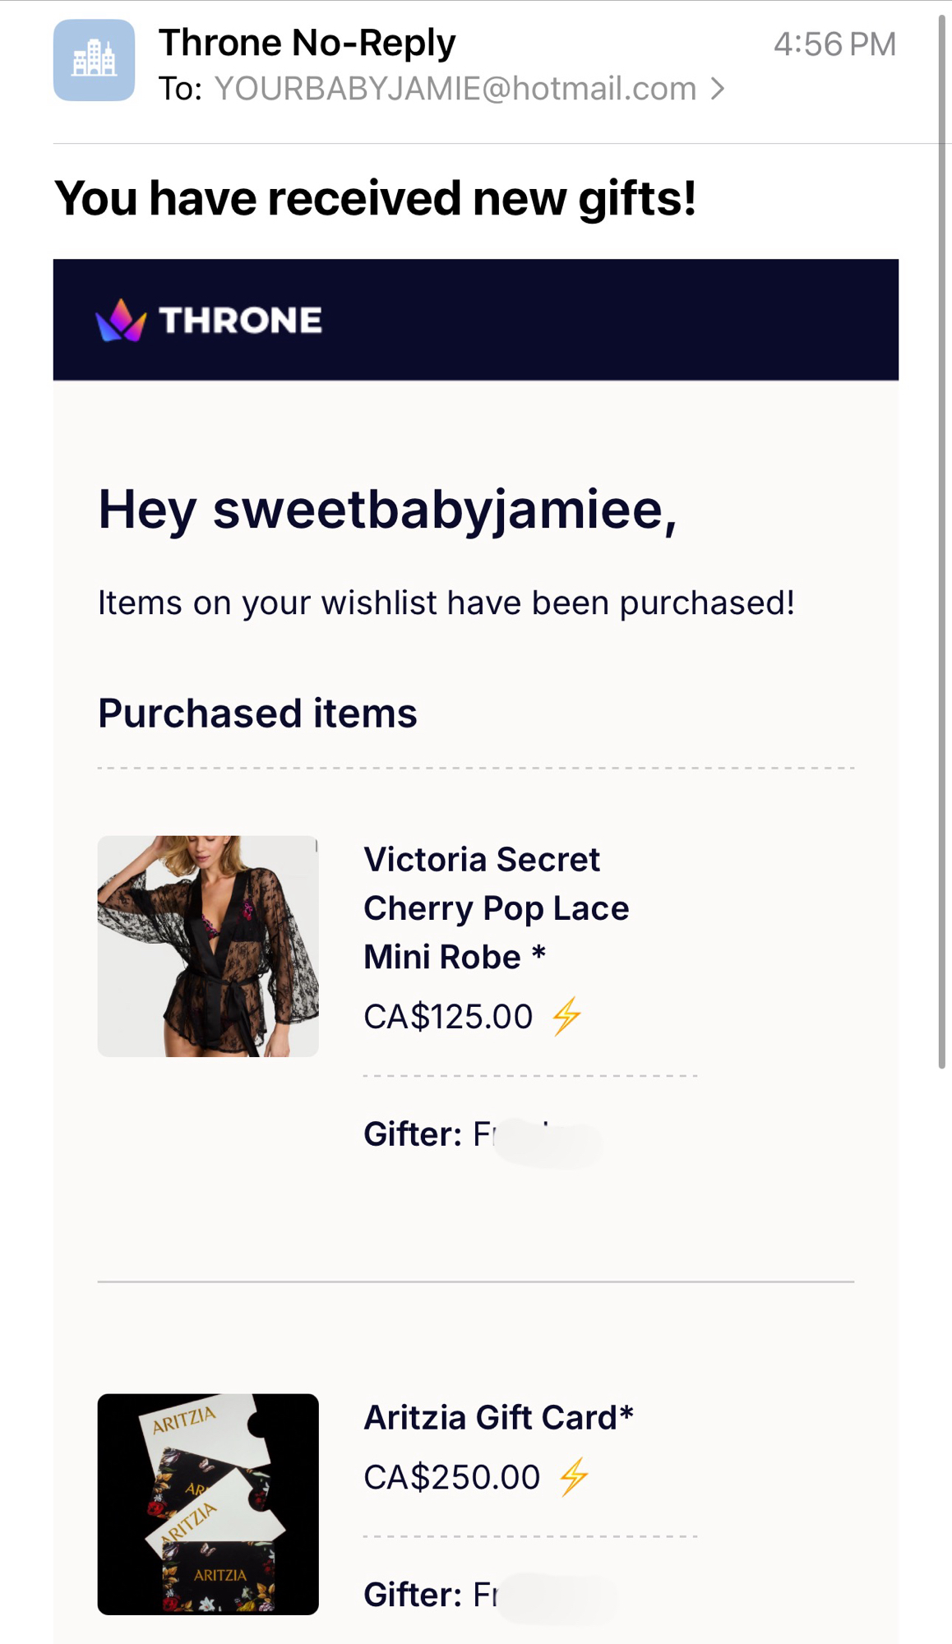Click the 'Hey sweetbabyjamiee,' greeting

tap(387, 510)
